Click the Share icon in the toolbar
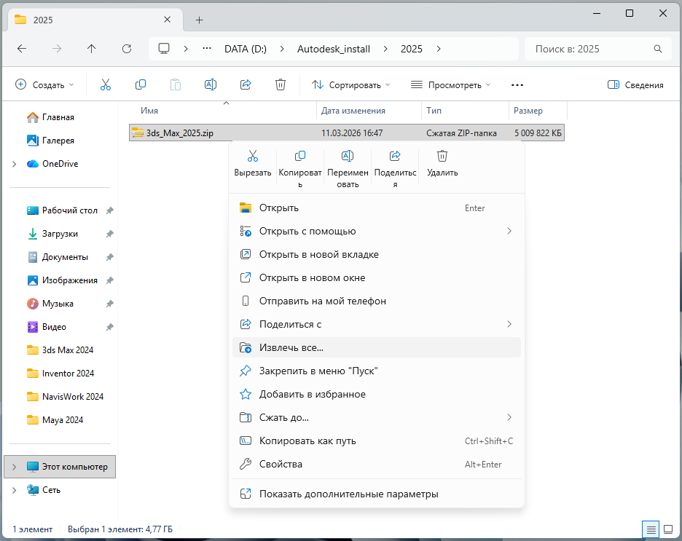Screen dimensions: 682x541 tap(246, 84)
